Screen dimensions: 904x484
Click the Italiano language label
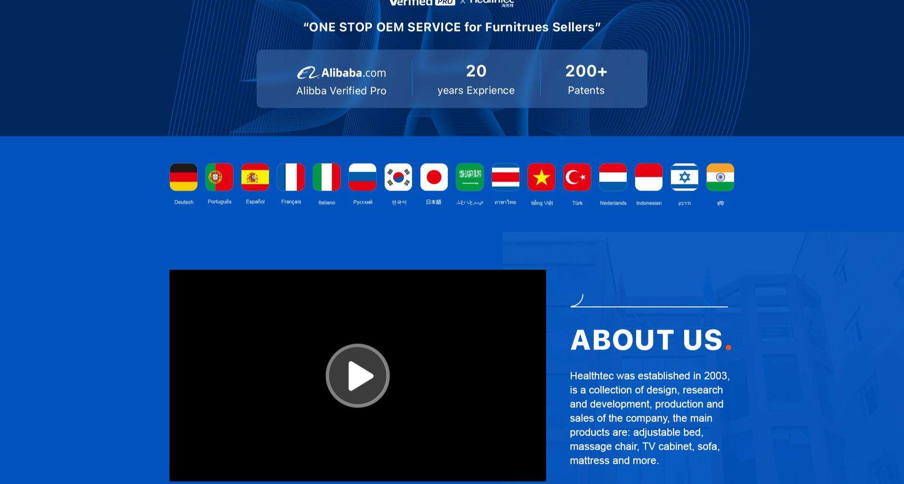(327, 203)
